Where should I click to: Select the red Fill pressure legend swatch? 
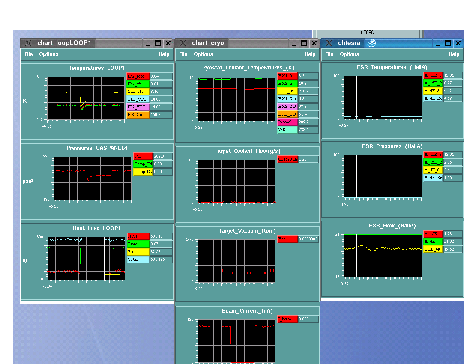(x=143, y=156)
